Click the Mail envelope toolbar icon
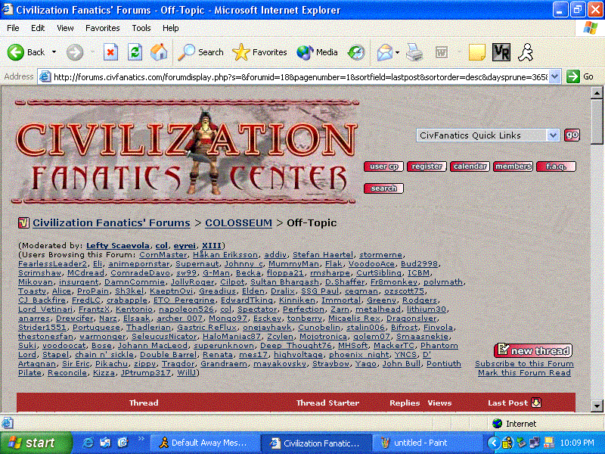The image size is (605, 454). (385, 52)
